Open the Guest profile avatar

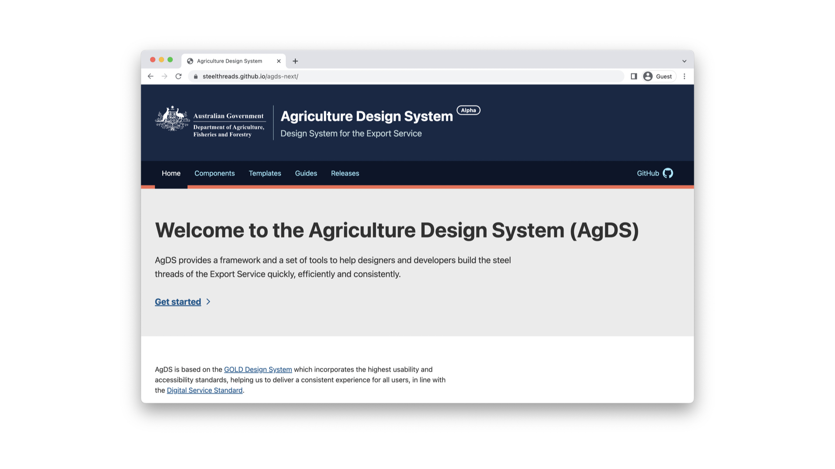(648, 76)
